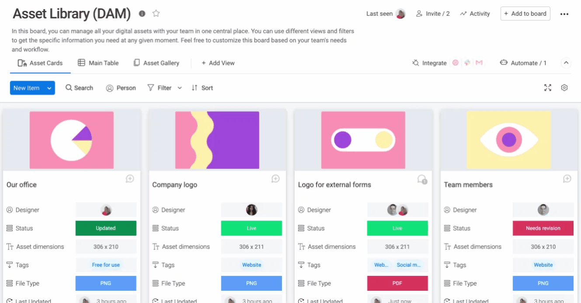581x303 pixels.
Task: Open the Search field in the toolbar
Action: [x=80, y=88]
